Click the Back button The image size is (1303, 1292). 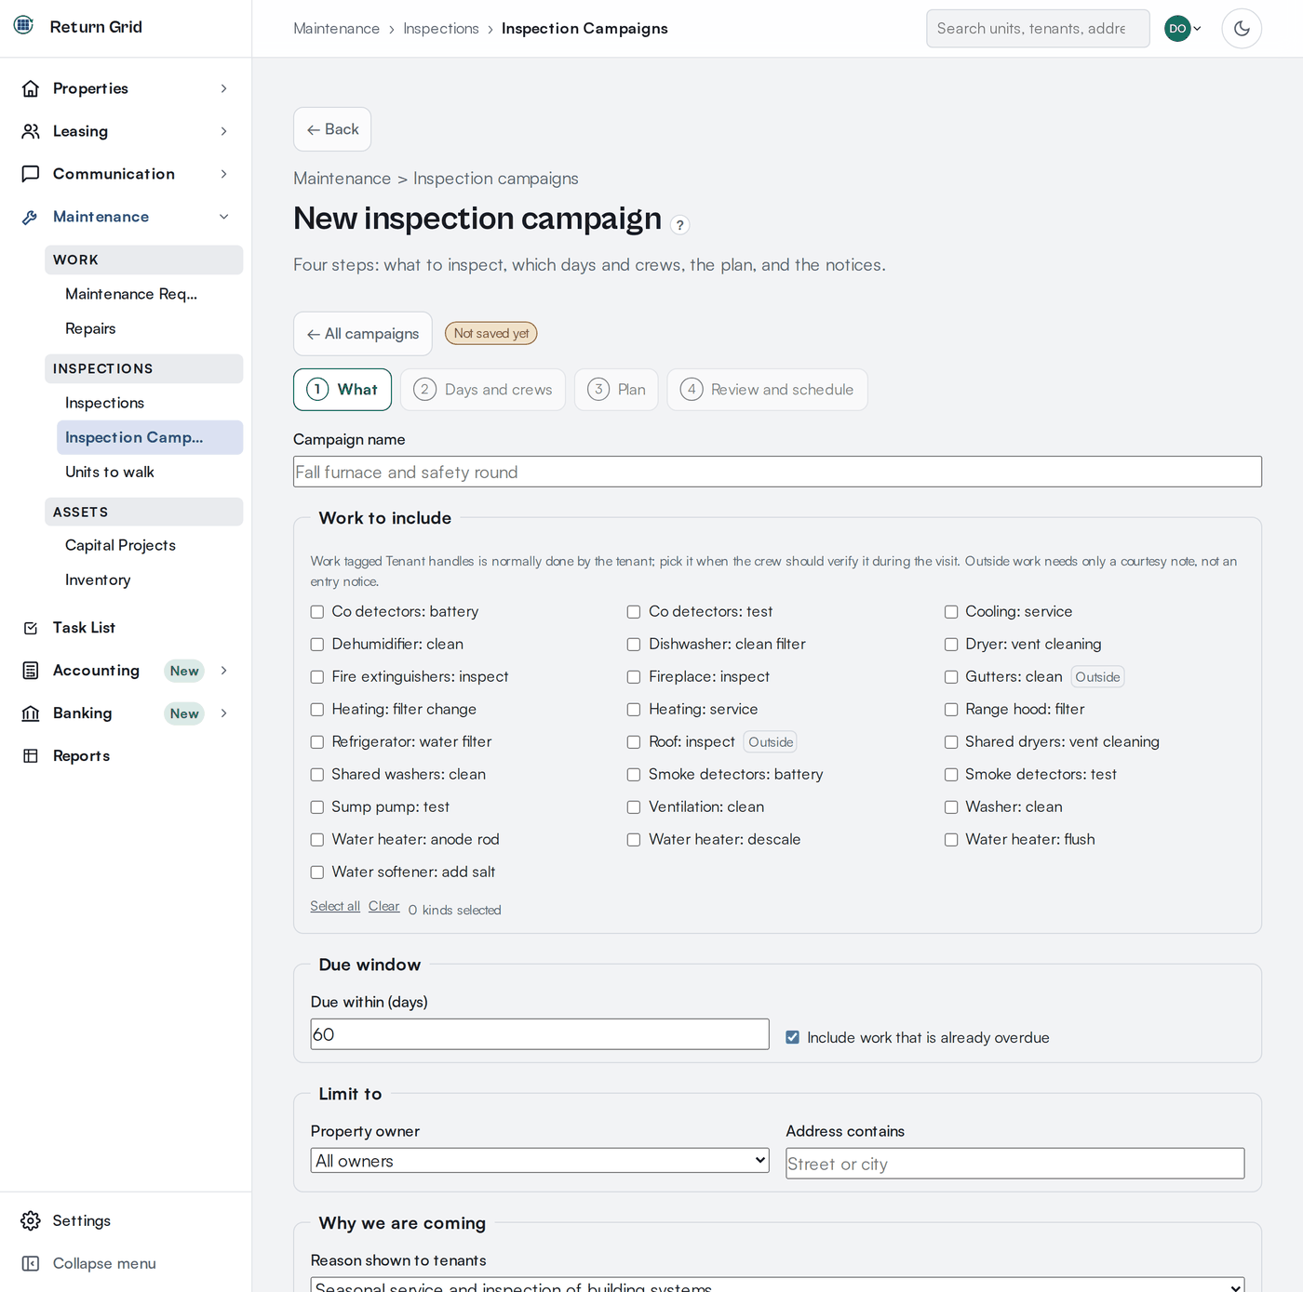(332, 129)
